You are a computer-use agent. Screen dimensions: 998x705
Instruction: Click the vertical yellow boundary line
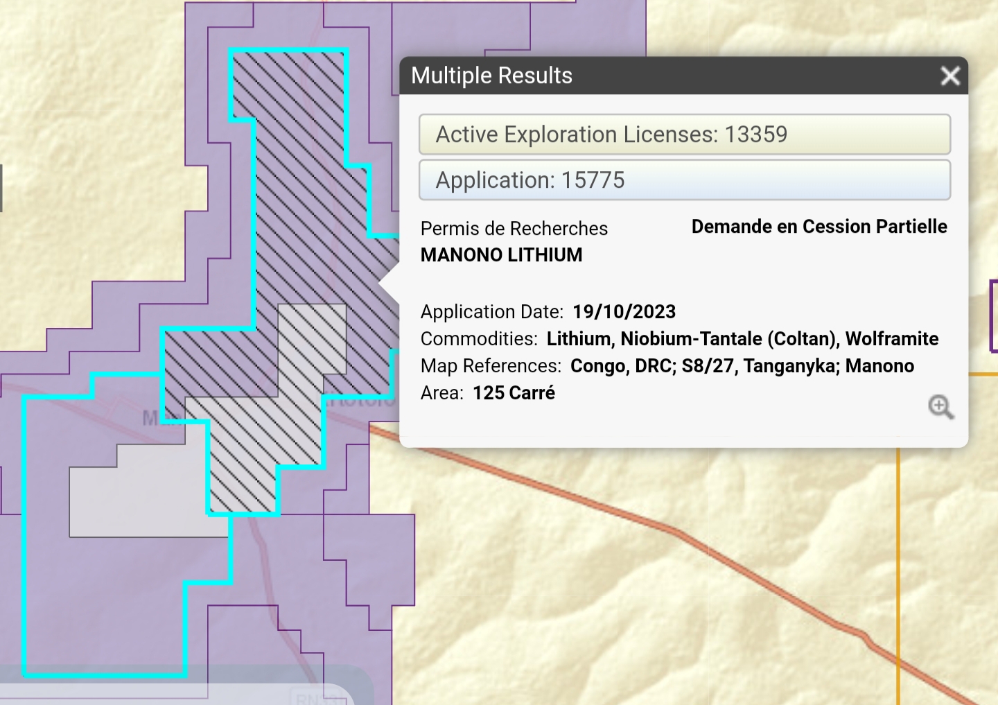click(x=898, y=555)
